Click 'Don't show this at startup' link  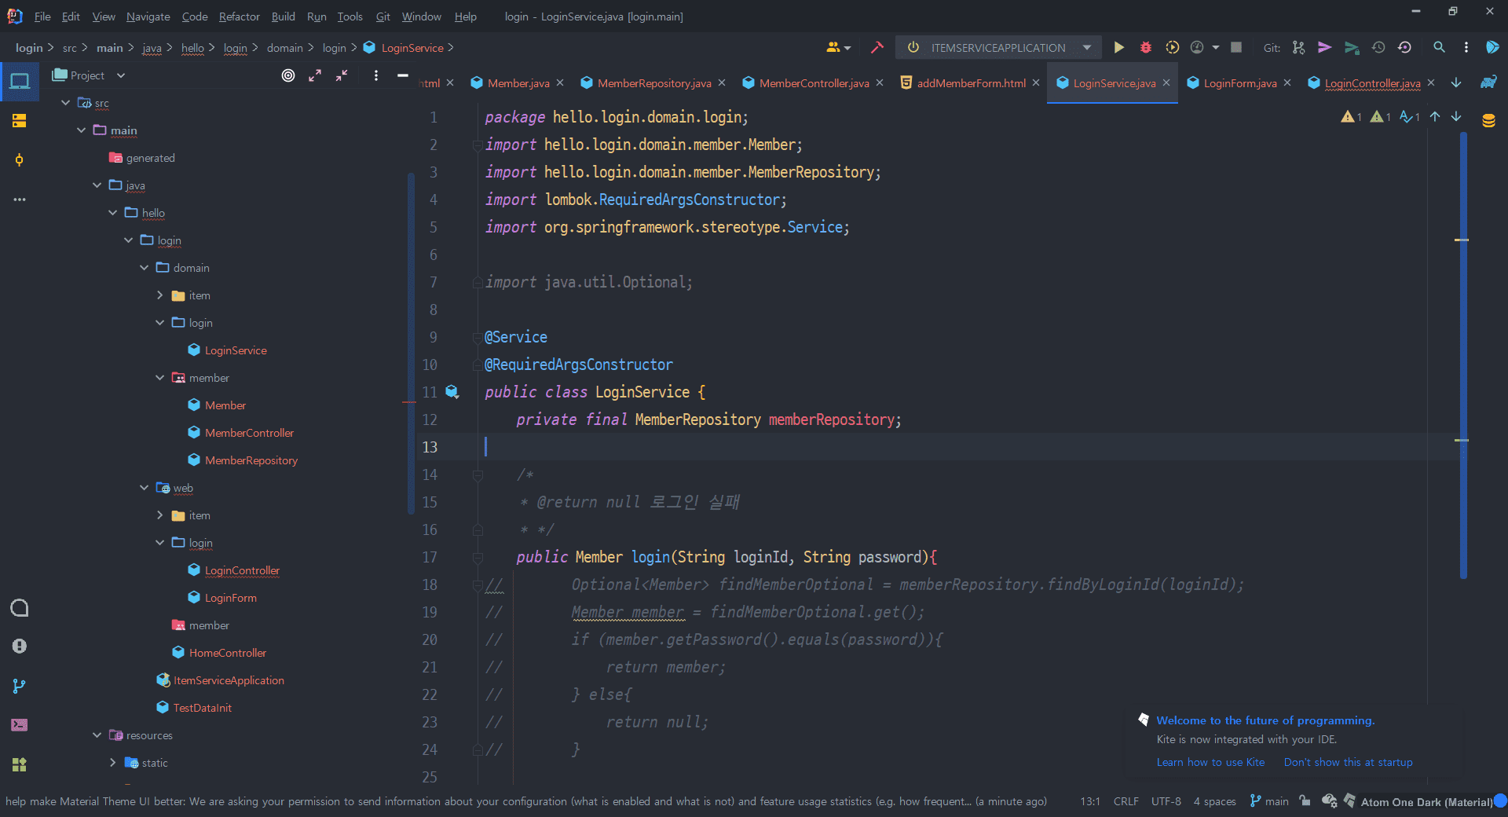(1348, 762)
